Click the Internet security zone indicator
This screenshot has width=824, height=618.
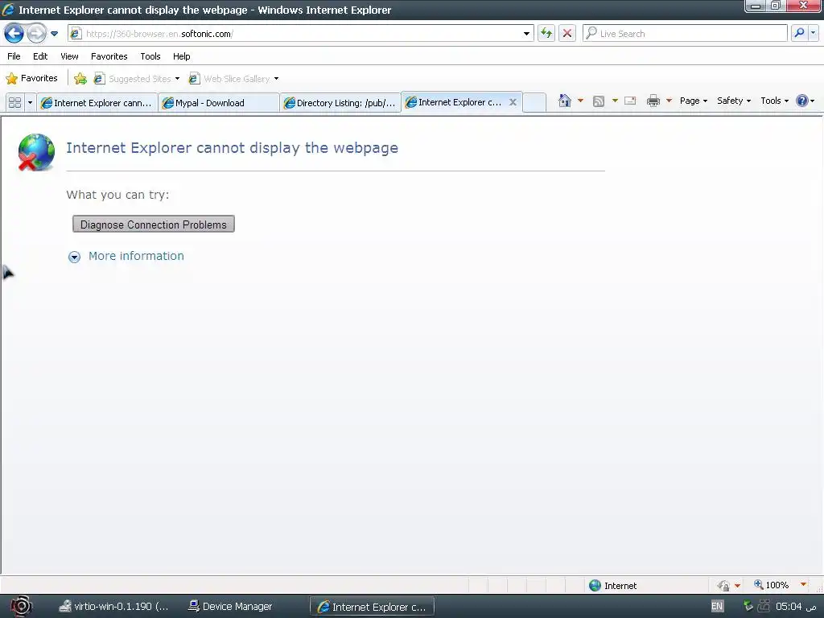(x=612, y=586)
